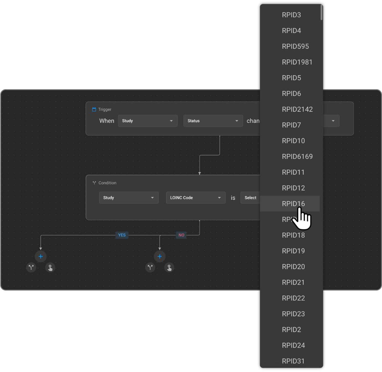Select the RPID6169 option

coord(297,157)
